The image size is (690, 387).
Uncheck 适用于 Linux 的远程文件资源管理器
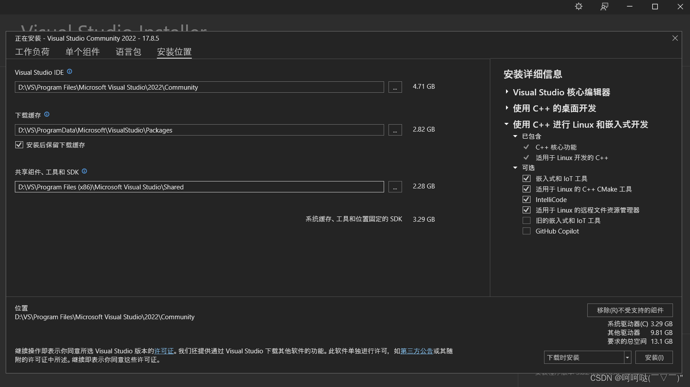(x=527, y=210)
